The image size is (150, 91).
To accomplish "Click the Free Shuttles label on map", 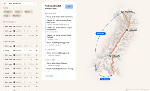I will point(105,79).
